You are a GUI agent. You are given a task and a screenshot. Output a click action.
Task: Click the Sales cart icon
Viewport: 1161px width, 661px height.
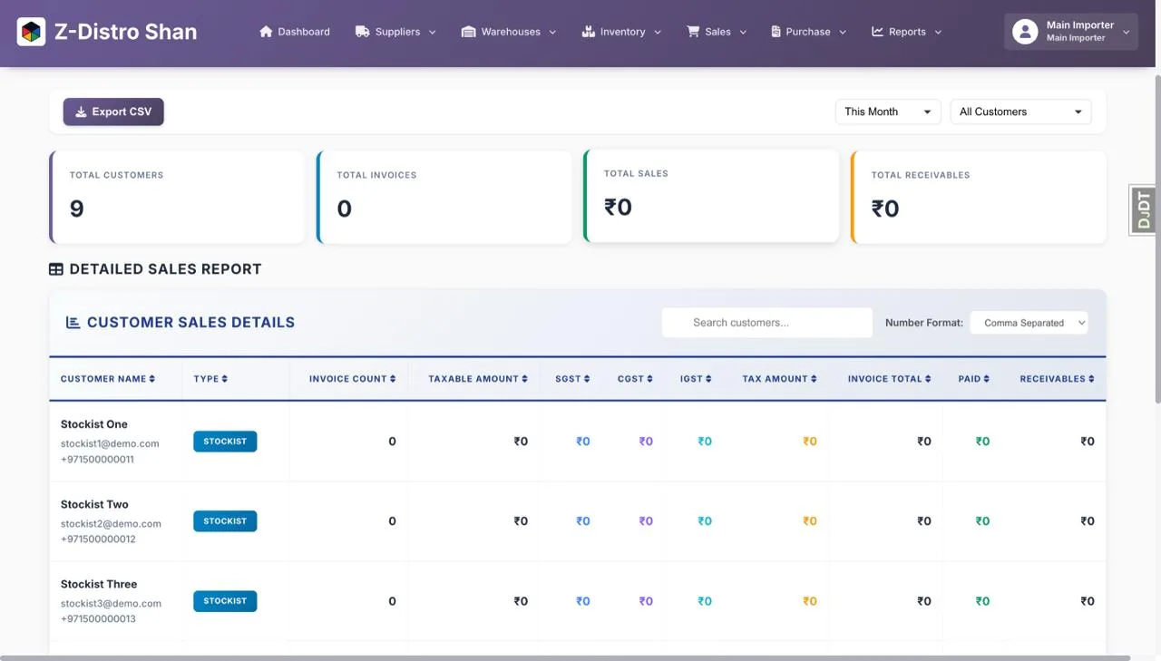[x=693, y=32]
